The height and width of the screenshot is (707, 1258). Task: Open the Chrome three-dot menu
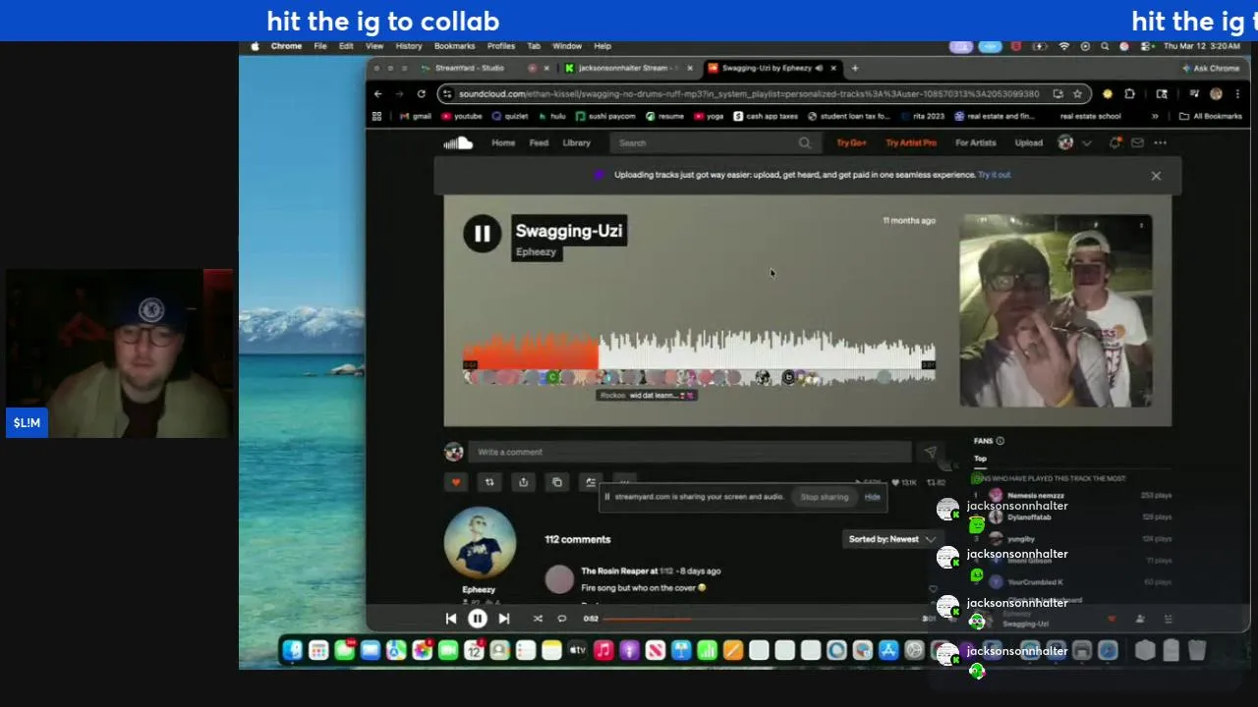(x=1237, y=94)
